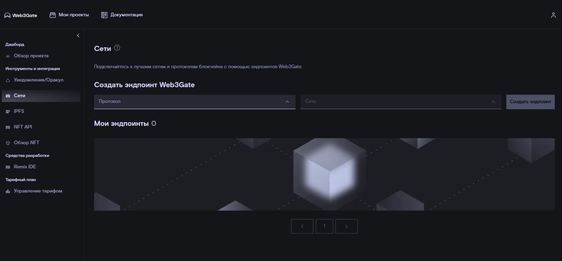Click the help question mark next to Сети
The image size is (562, 261).
117,48
